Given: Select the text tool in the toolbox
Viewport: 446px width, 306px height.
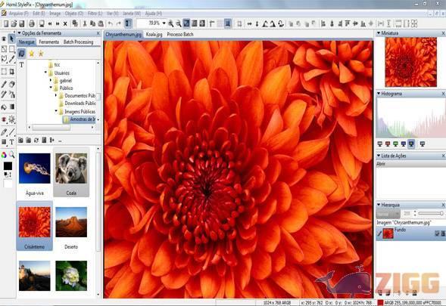Looking at the screenshot, I should click(11, 142).
